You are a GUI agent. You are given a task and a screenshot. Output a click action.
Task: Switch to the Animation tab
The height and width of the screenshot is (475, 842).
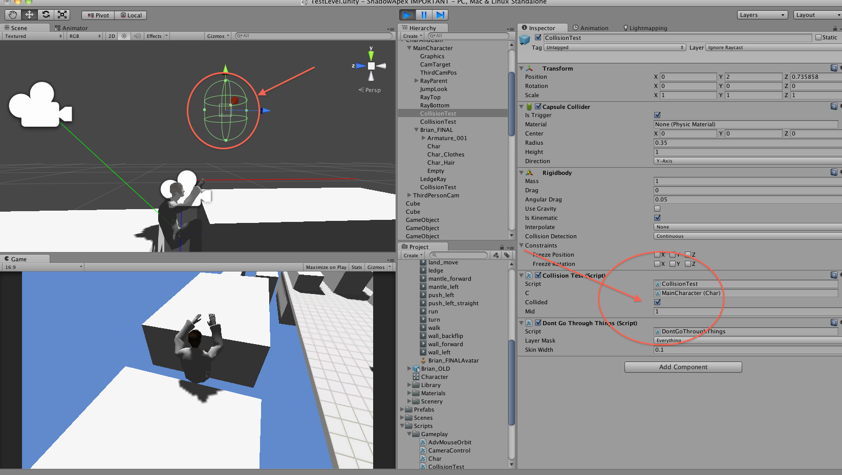click(x=590, y=28)
